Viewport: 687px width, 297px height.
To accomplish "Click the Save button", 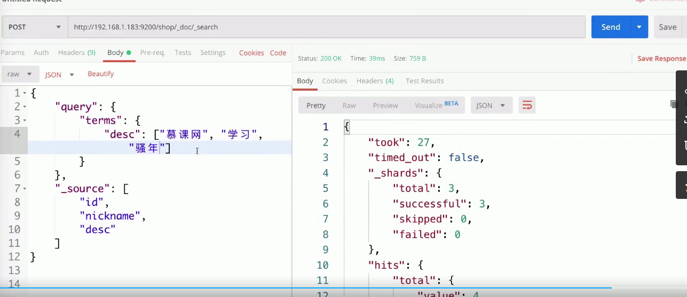I will (667, 27).
